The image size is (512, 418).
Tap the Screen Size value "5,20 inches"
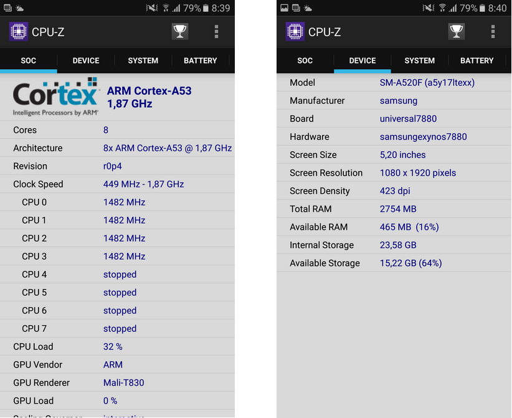pos(402,154)
